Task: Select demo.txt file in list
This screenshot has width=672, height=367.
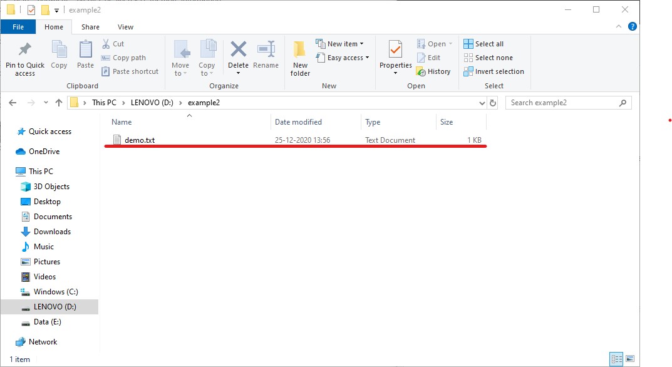Action: click(139, 140)
